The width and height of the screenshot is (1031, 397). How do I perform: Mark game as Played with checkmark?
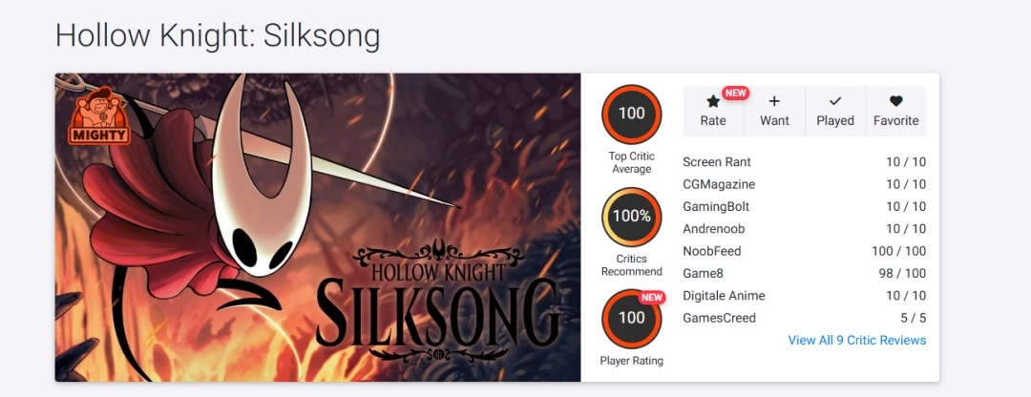[x=834, y=101]
